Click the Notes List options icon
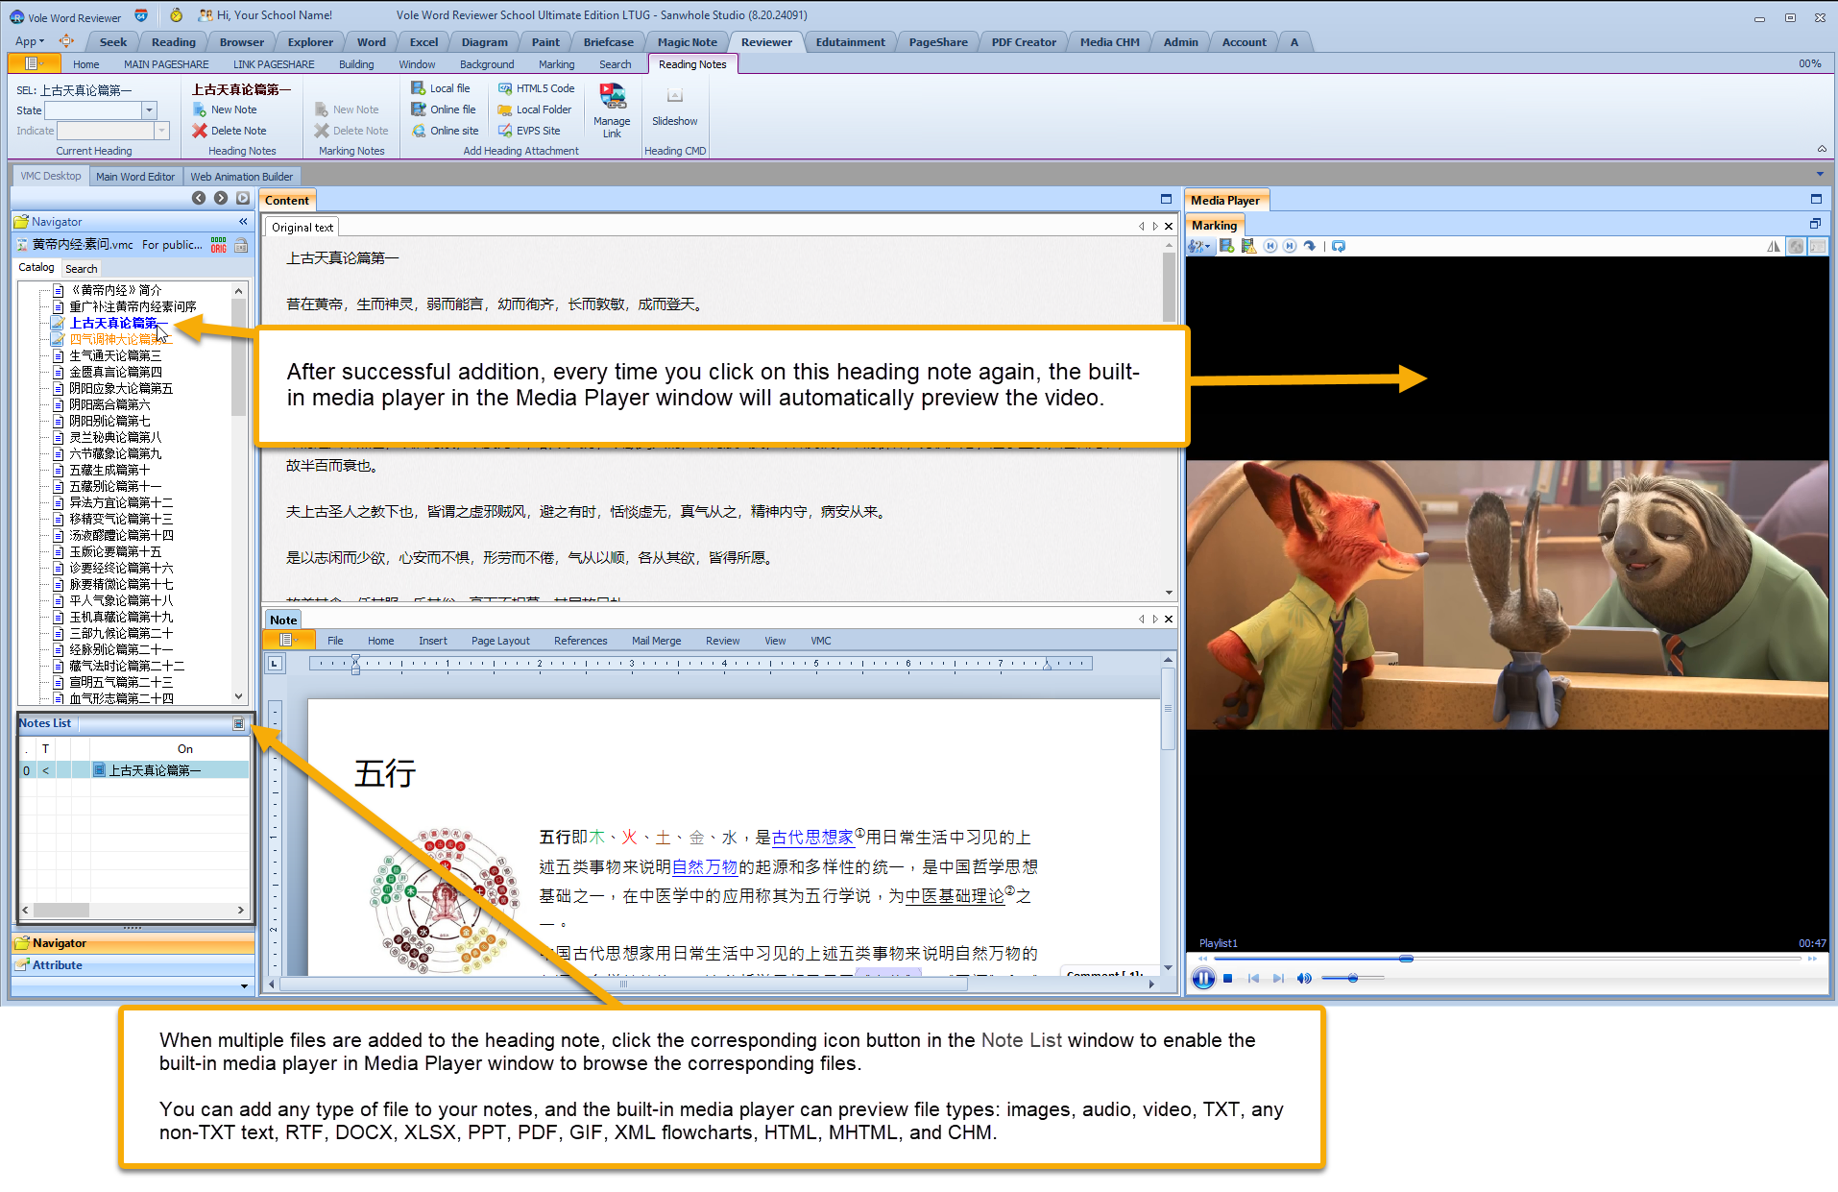 [239, 723]
